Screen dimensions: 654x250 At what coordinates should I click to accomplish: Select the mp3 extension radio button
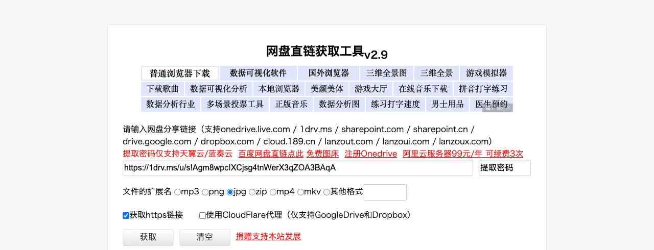tap(177, 192)
